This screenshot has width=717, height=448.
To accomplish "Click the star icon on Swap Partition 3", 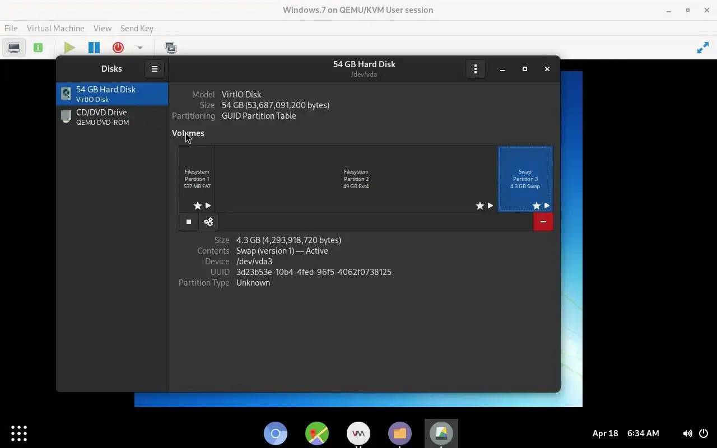I will pos(536,206).
